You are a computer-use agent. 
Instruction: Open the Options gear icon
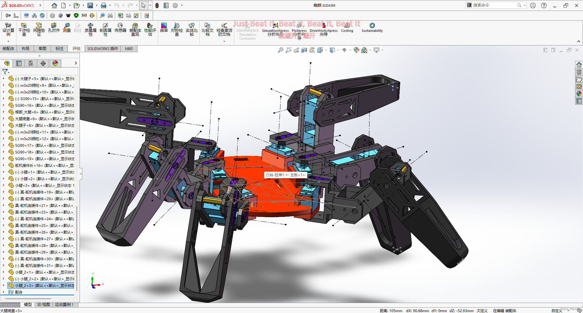coord(175,5)
